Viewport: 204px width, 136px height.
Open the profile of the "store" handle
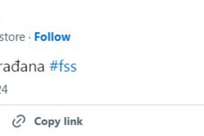click(x=12, y=37)
